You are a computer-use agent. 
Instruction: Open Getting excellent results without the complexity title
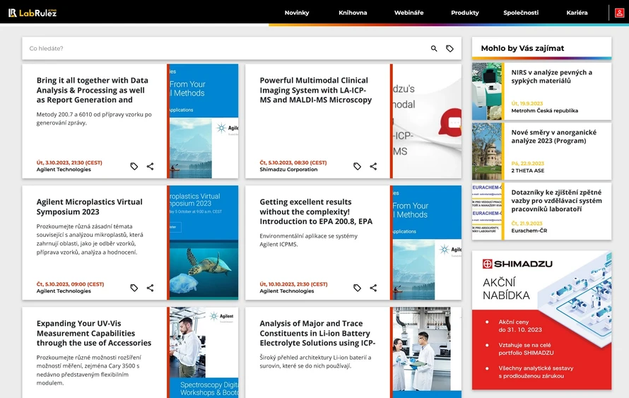click(x=316, y=211)
